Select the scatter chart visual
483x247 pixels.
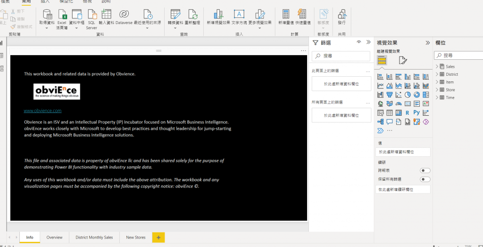(399, 95)
